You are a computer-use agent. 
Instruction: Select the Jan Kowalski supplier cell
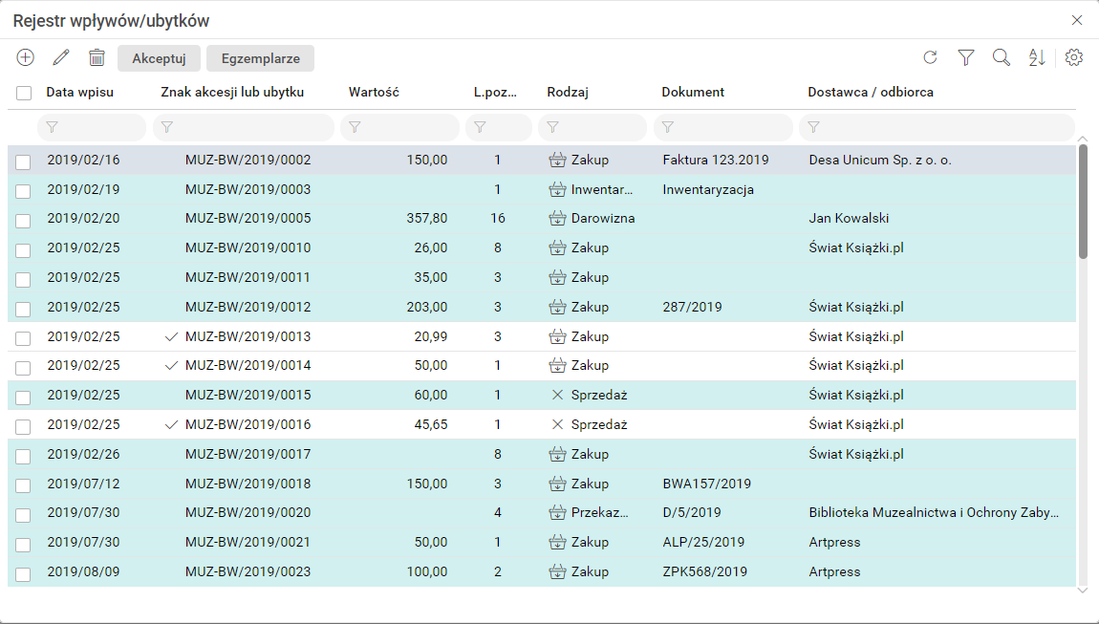click(x=849, y=218)
